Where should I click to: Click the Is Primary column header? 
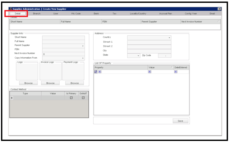(x=71, y=93)
